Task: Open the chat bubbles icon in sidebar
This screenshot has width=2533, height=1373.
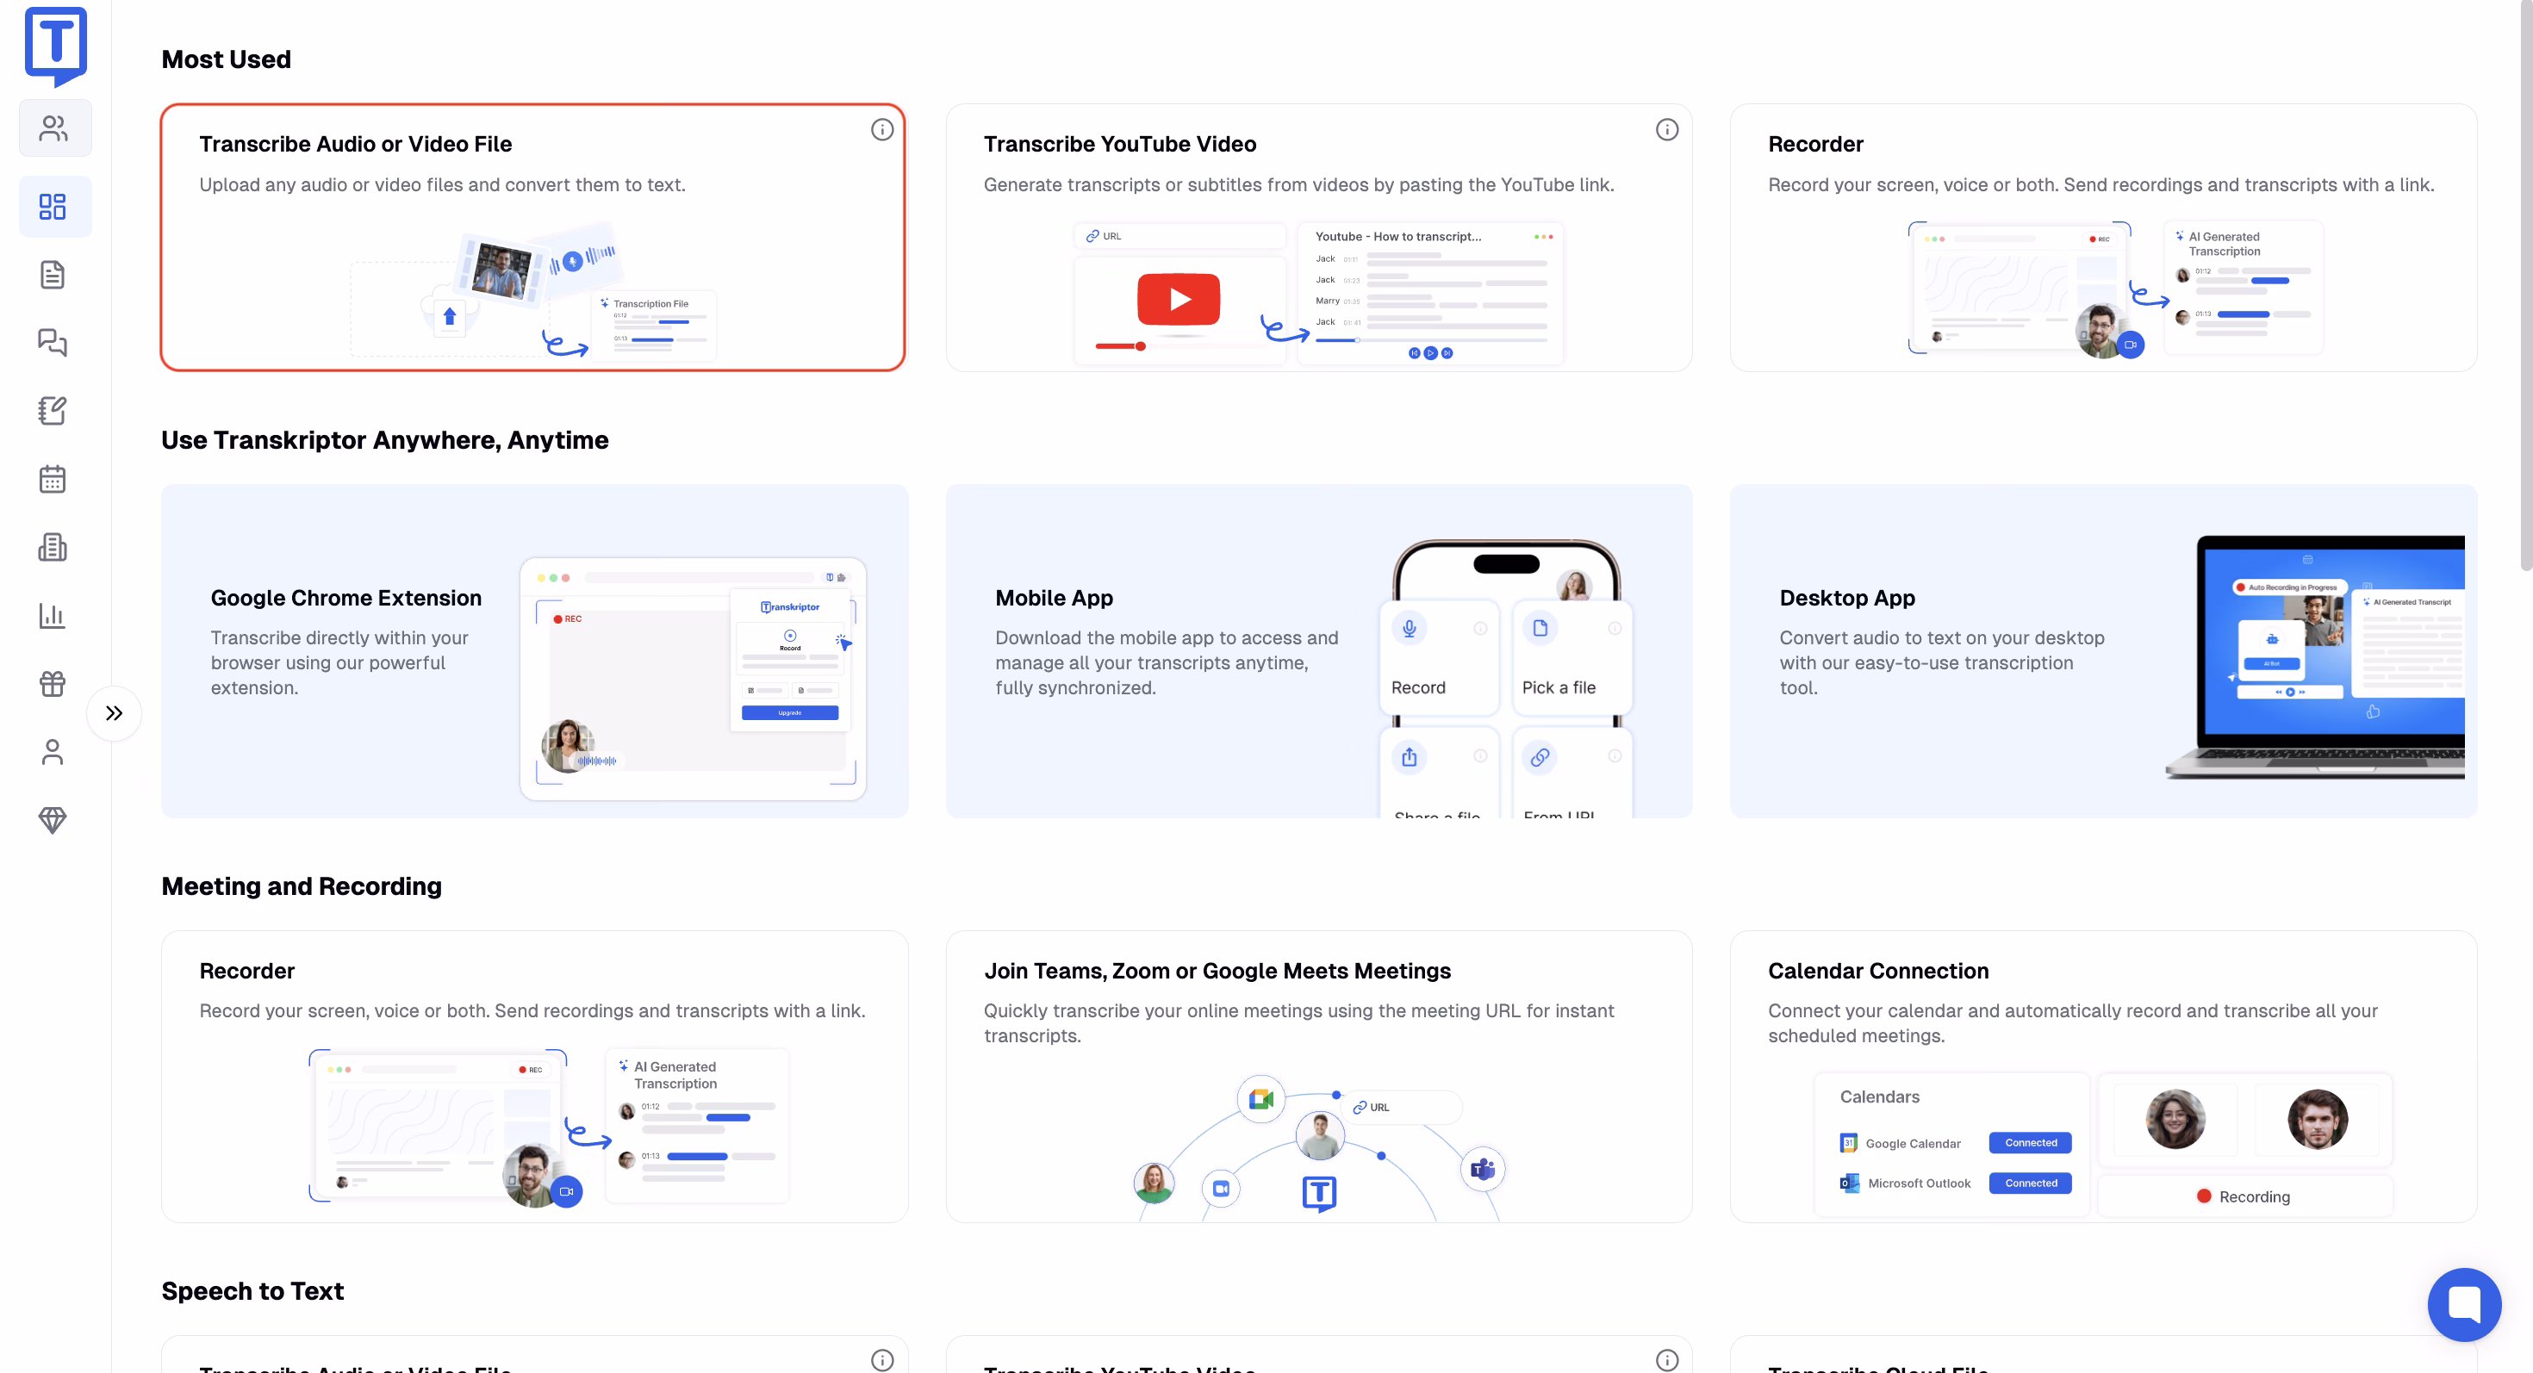Action: click(53, 343)
